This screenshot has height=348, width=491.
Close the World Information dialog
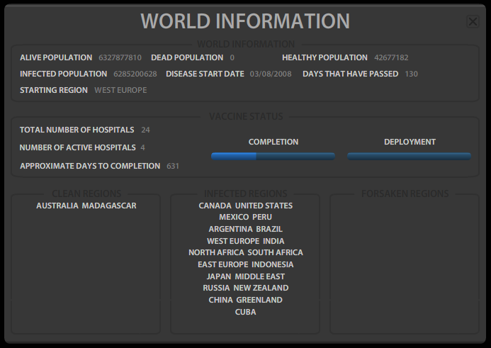click(473, 21)
